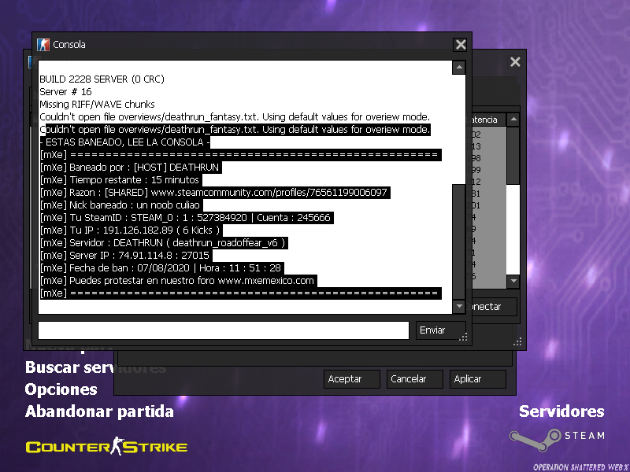This screenshot has width=630, height=472.
Task: Sort servers by the Latencia column header
Action: (486, 120)
